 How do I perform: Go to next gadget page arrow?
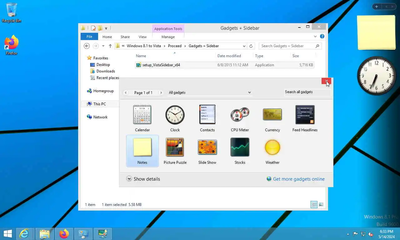[x=161, y=92]
